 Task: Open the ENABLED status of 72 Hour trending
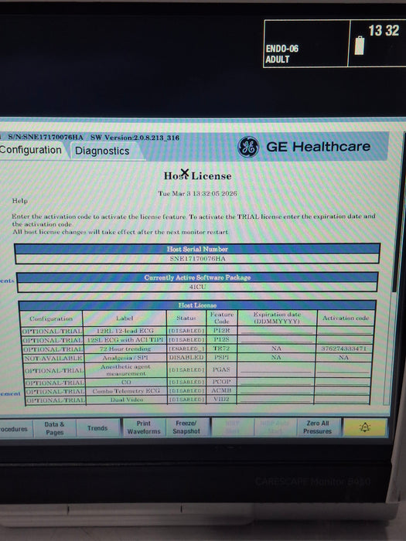(186, 349)
